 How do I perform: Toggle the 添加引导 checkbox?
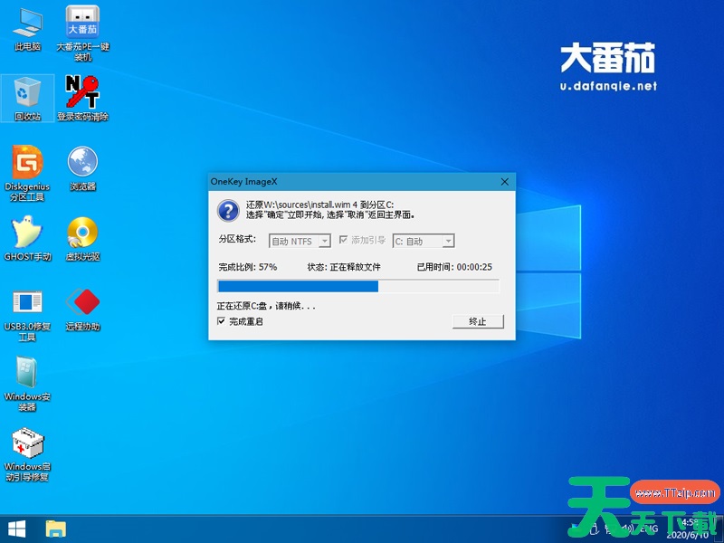[x=344, y=240]
